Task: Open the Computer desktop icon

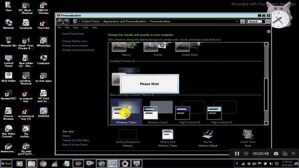Action: (x=43, y=59)
